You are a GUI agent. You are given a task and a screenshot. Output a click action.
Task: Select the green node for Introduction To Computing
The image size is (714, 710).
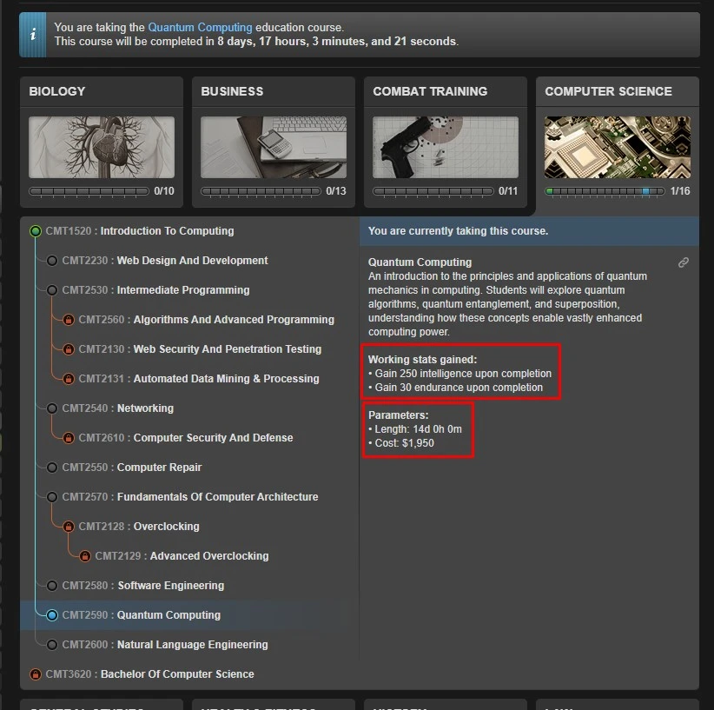[36, 231]
